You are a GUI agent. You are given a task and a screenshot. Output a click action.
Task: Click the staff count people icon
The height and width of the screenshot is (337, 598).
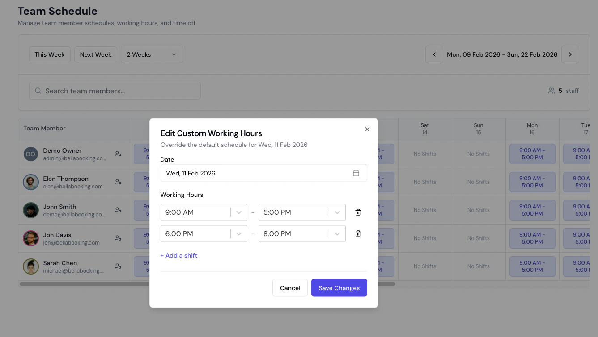[x=551, y=90]
